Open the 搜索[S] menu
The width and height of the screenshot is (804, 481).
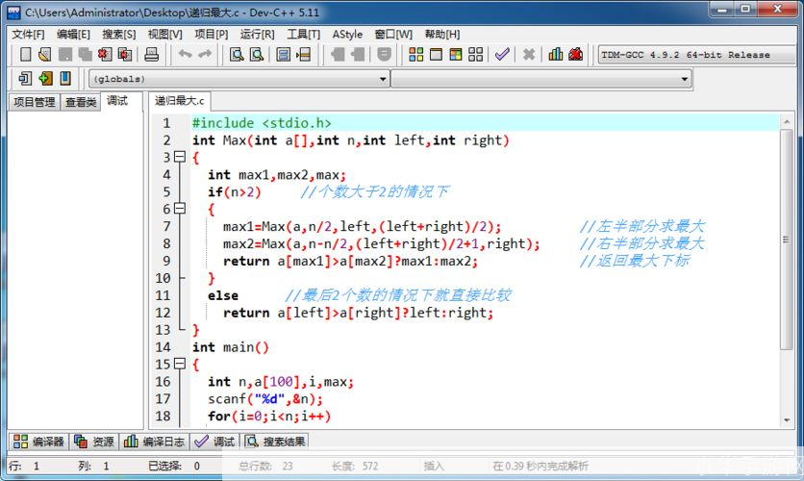click(x=119, y=35)
